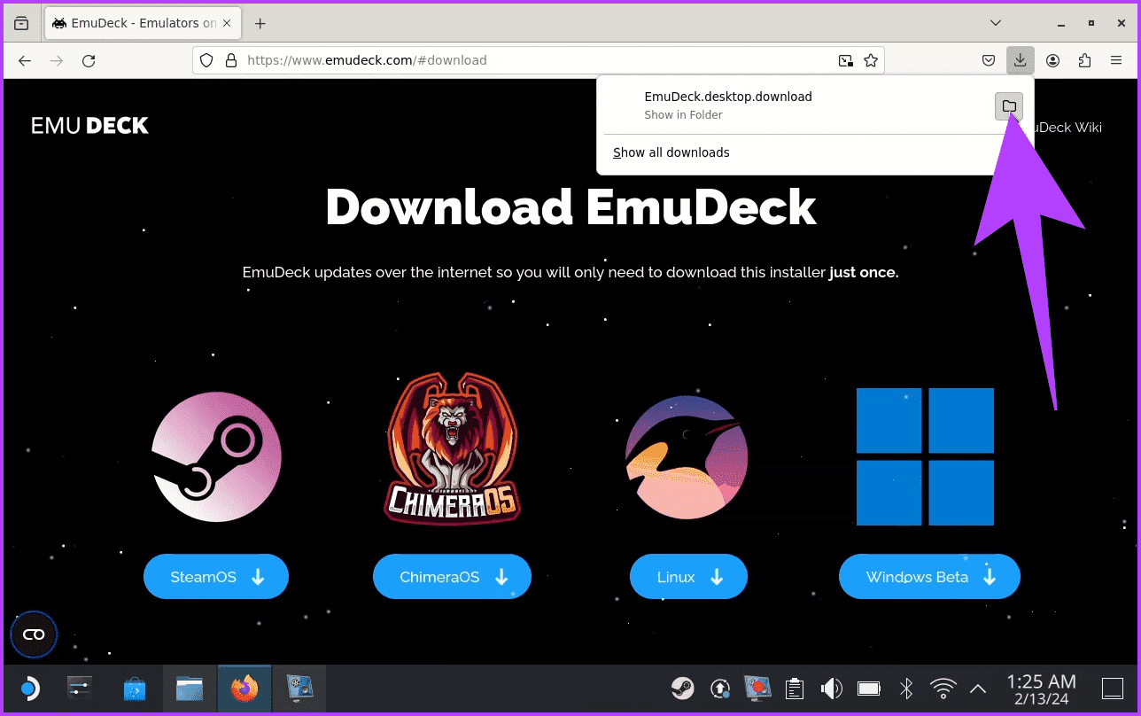Toggle the Downloads toolbar button
1141x716 pixels.
1021,60
